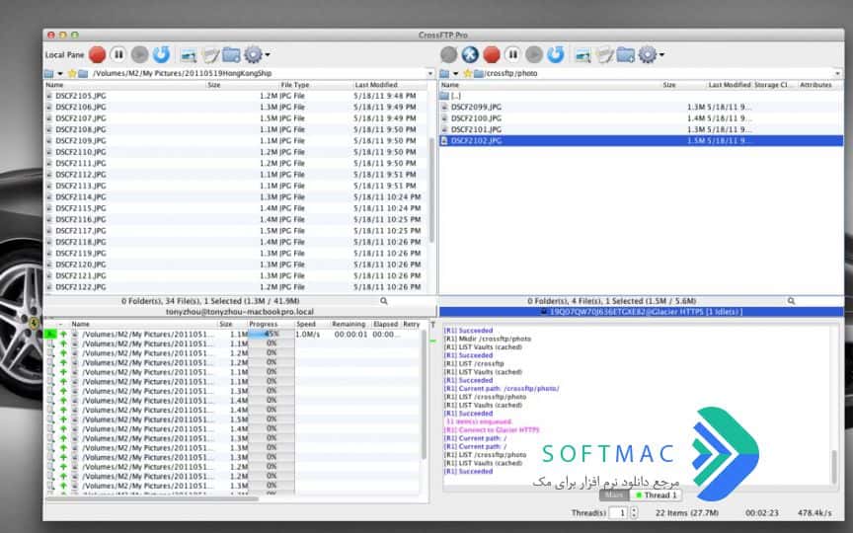Click the Remaining column header in queue
853x533 pixels.
coord(350,324)
